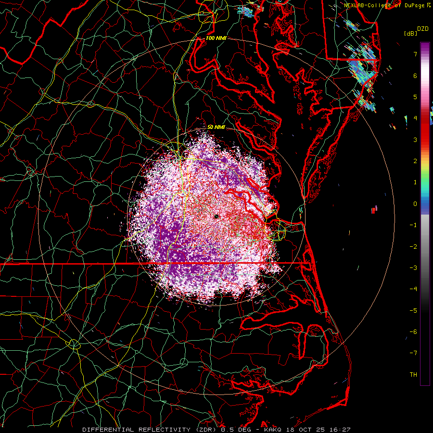The height and width of the screenshot is (433, 433).
Task: Click the -2 tick on color scale
Action: click(x=413, y=246)
